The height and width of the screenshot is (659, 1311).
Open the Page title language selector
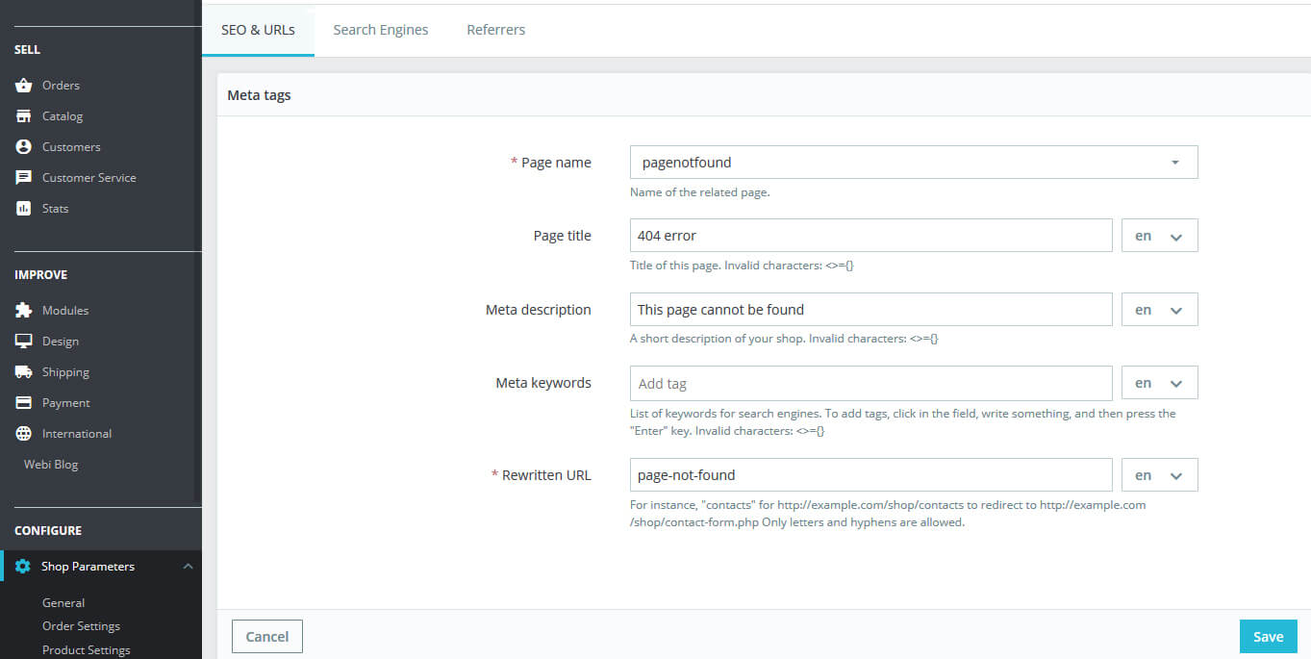1159,236
